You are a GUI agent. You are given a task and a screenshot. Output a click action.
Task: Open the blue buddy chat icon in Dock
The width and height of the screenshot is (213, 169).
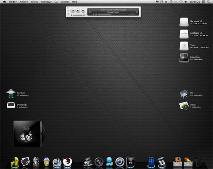click(109, 161)
